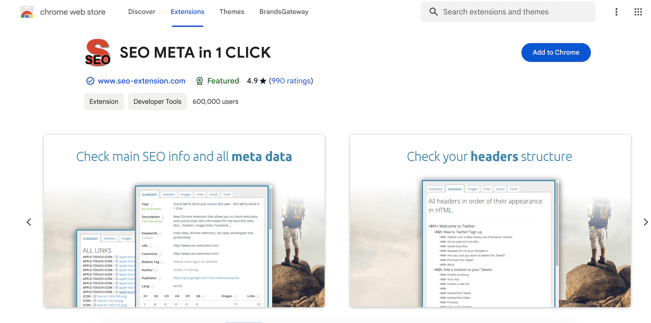The image size is (651, 323).
Task: Go to previous screenshot with left arrow
Action: [29, 222]
